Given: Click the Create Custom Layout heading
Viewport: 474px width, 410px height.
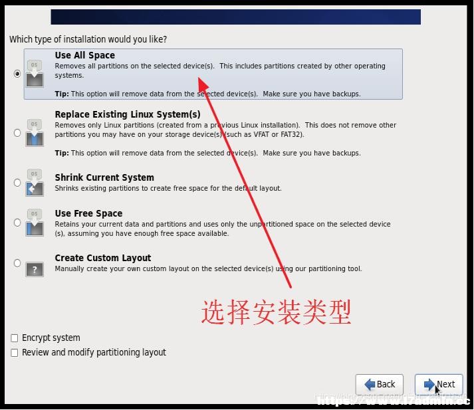Looking at the screenshot, I should 103,258.
